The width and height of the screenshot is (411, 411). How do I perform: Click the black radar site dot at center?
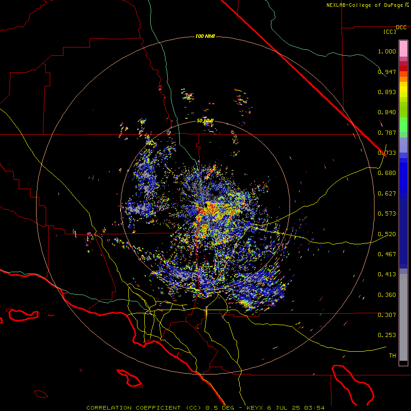(206, 206)
